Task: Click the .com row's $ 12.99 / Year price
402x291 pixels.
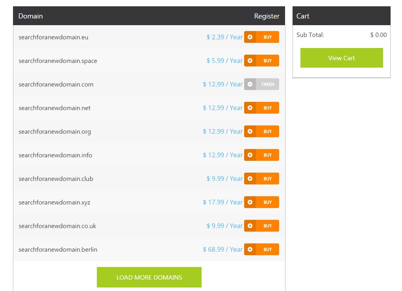Action: pos(223,84)
